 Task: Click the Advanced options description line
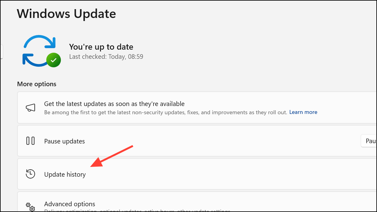point(137,210)
